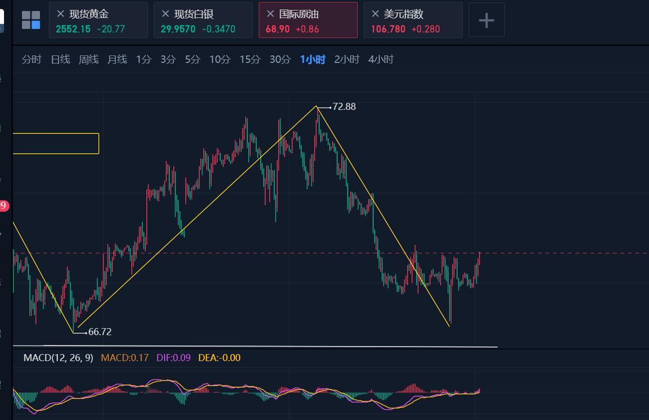Switch to the 4小时 interval
Image resolution: width=649 pixels, height=420 pixels.
tap(381, 59)
